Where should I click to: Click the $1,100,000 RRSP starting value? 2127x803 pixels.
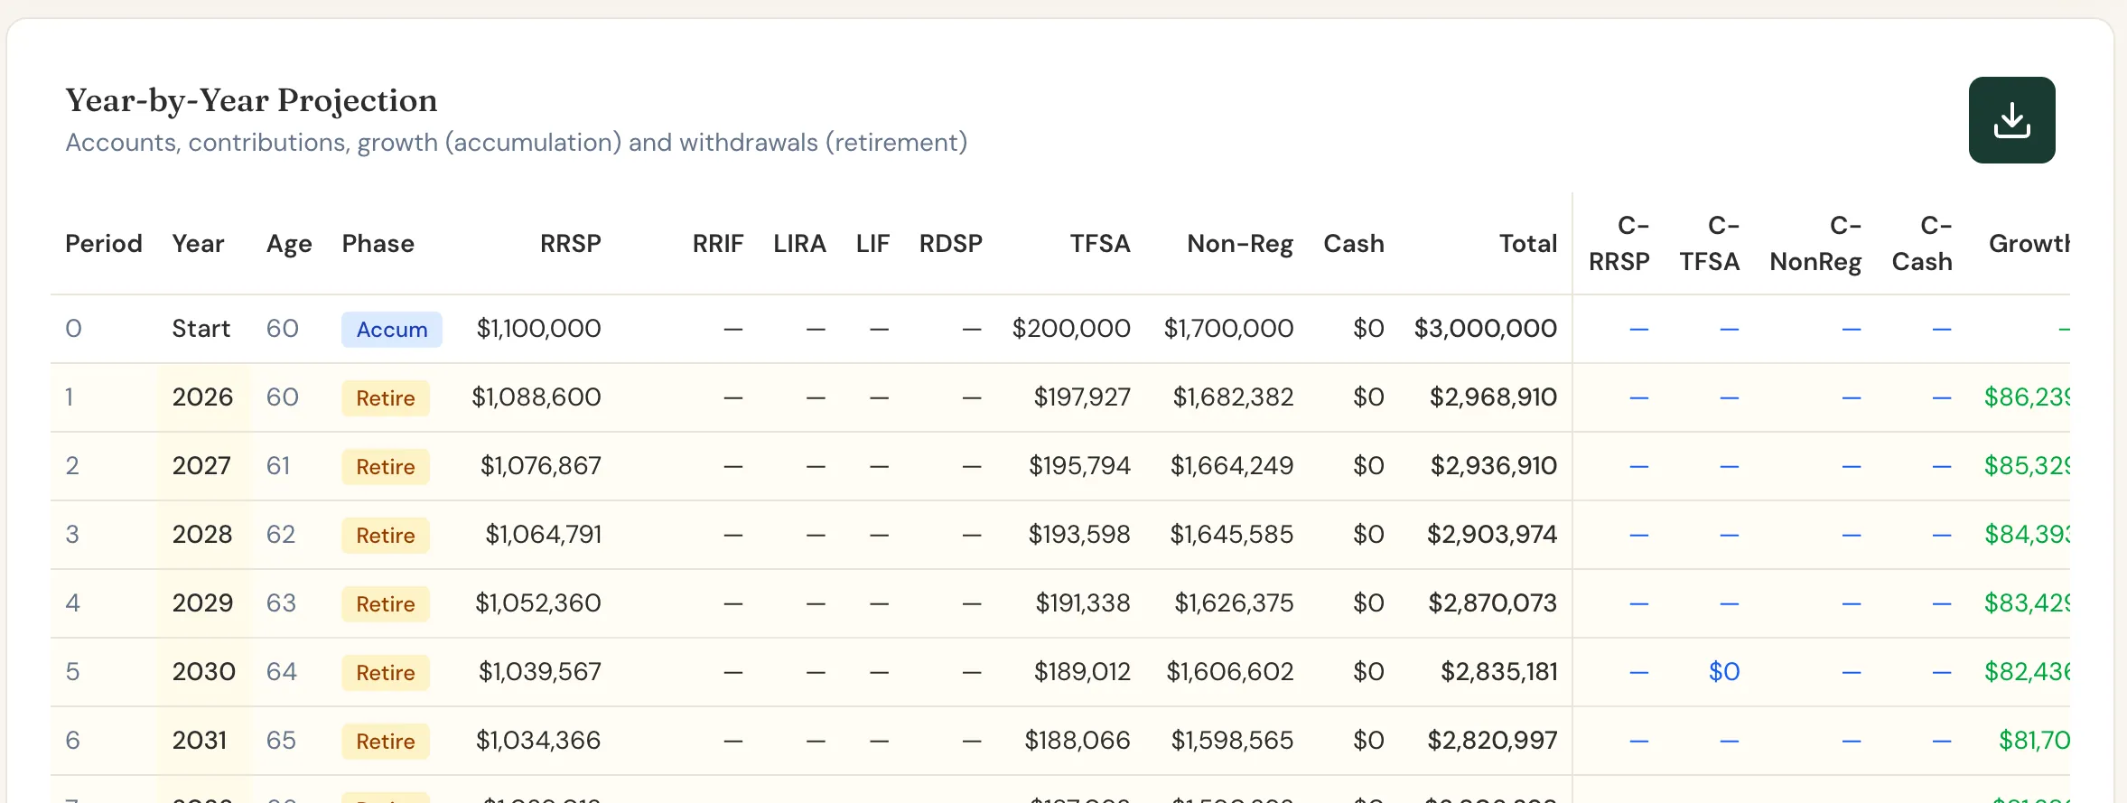(x=538, y=329)
